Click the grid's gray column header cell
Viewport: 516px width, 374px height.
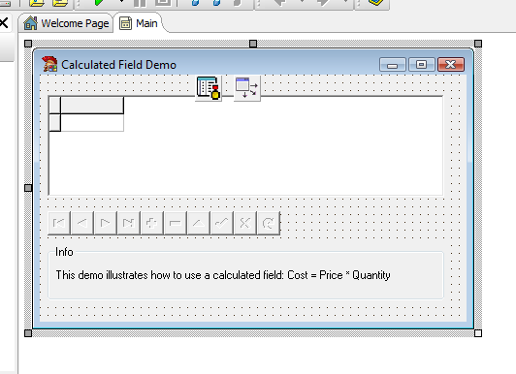point(92,106)
